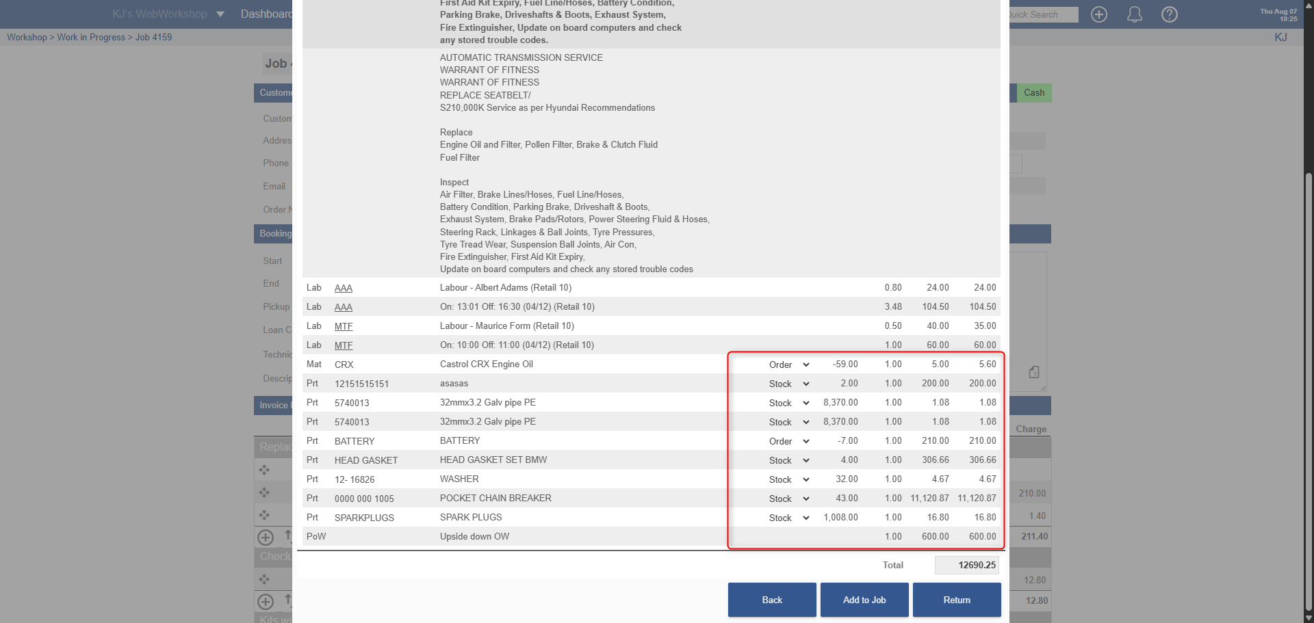Open Order dropdown for BATTERY row
The height and width of the screenshot is (623, 1314).
789,441
